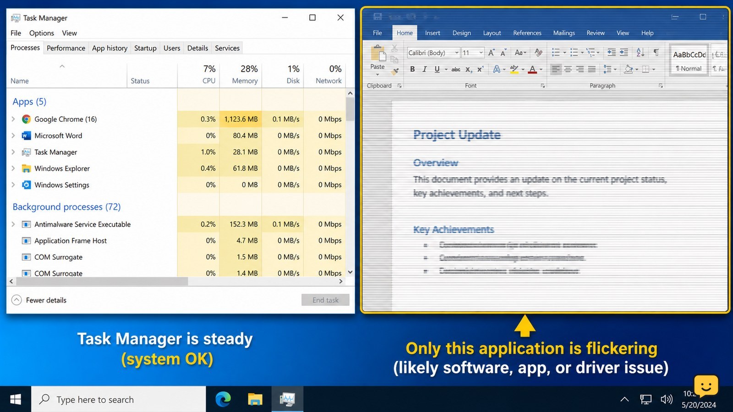Expand Microsoft Word process group

coord(13,136)
